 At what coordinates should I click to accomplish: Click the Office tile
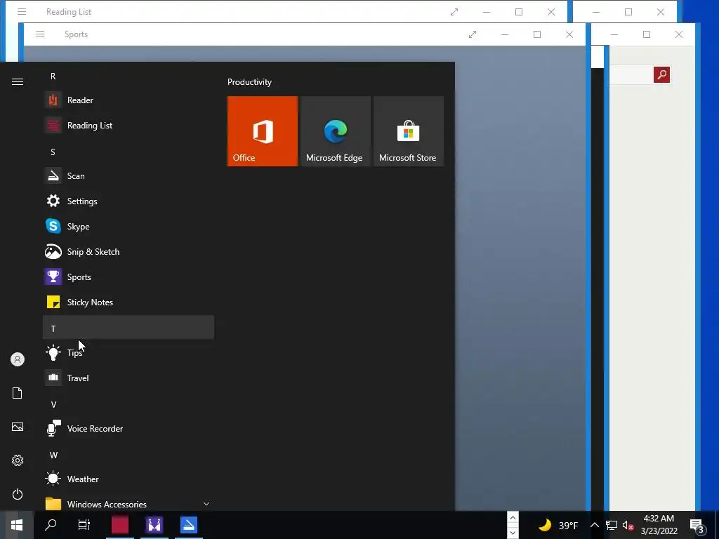263,131
